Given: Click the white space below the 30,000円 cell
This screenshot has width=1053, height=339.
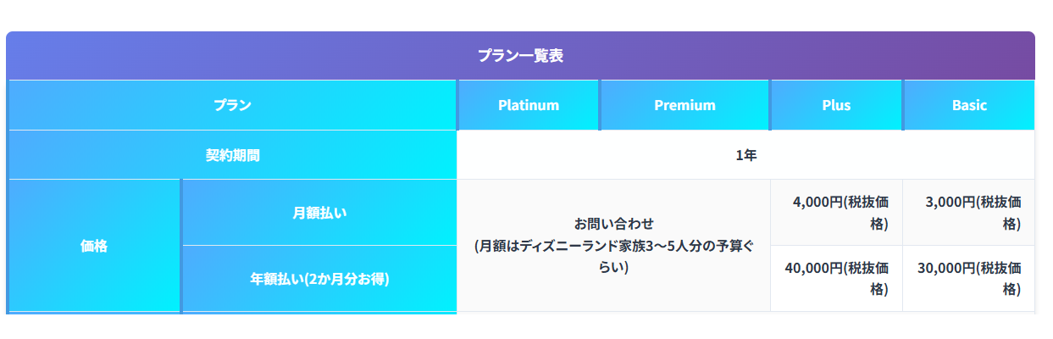Looking at the screenshot, I should pyautogui.click(x=969, y=326).
